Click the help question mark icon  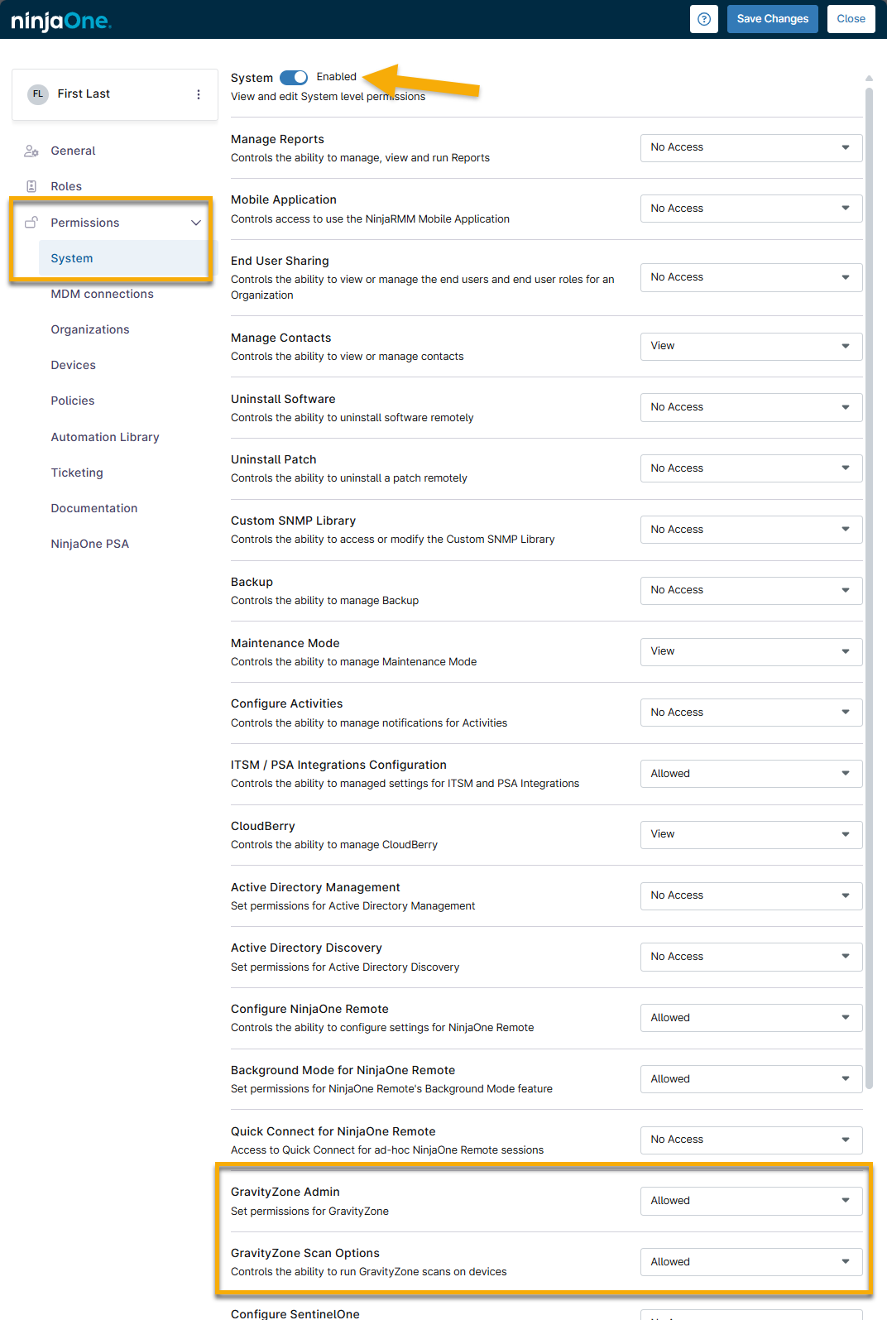click(x=703, y=19)
